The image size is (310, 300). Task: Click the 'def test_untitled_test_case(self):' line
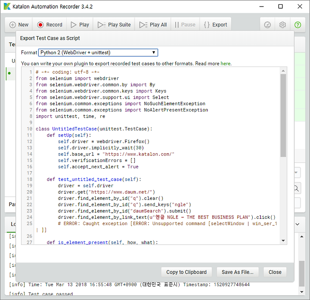[x=94, y=179]
